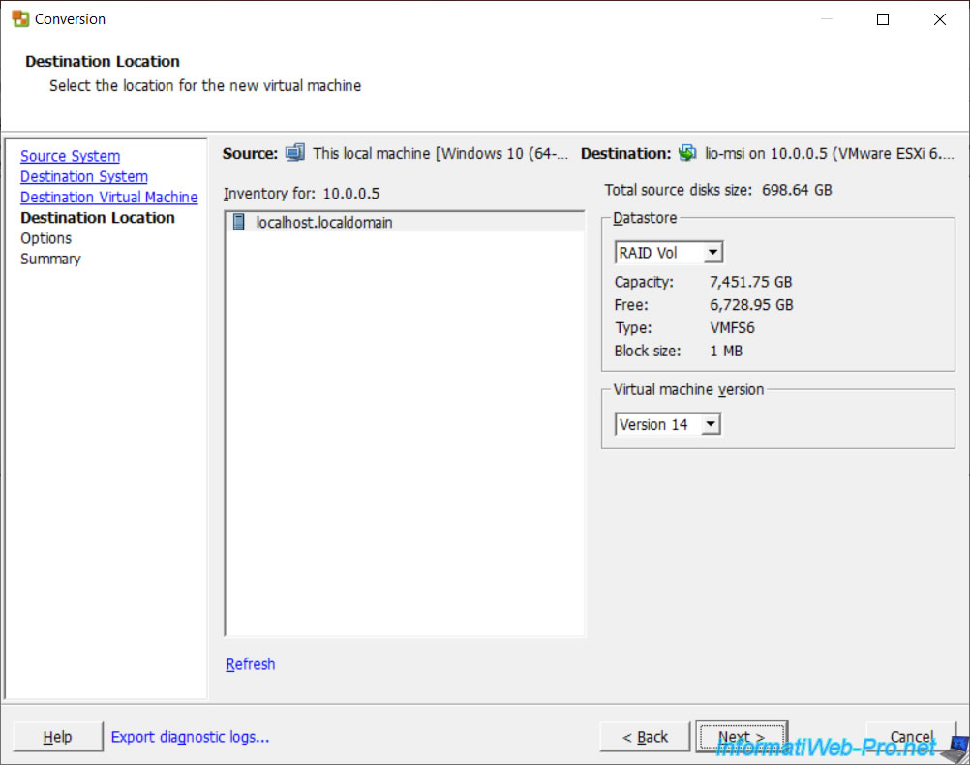The height and width of the screenshot is (765, 970).
Task: Open the RAID Vol datastore dropdown
Action: pos(712,253)
